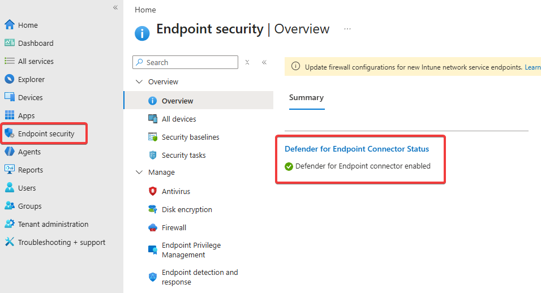
Task: Select Security baselines in menu
Action: point(191,137)
